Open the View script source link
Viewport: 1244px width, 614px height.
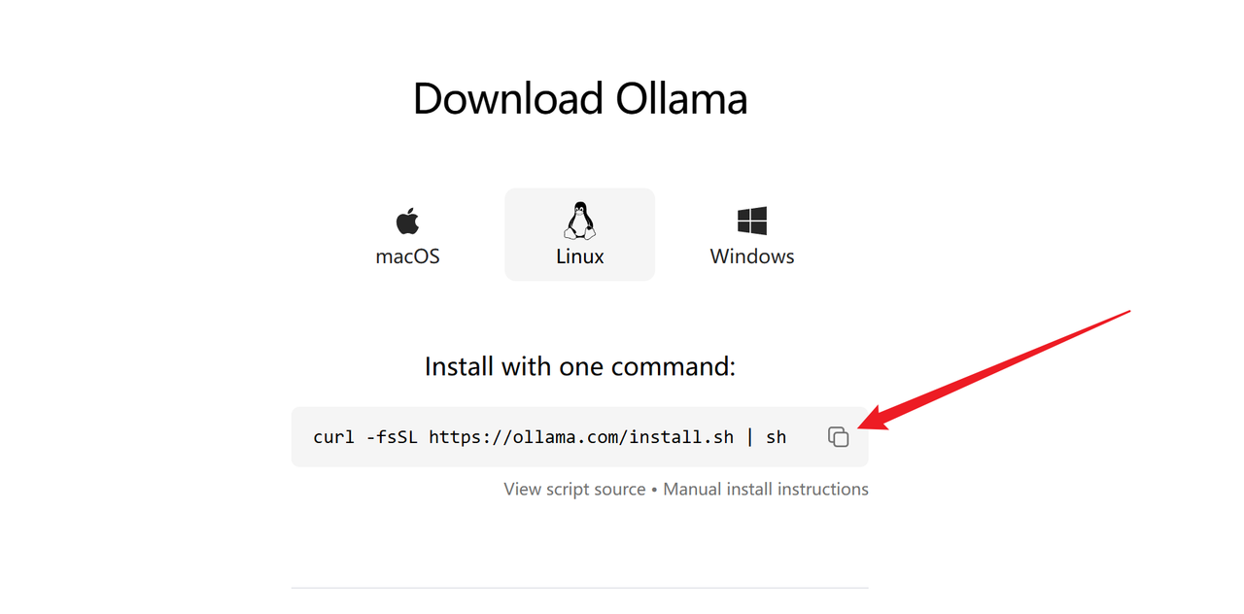tap(574, 489)
